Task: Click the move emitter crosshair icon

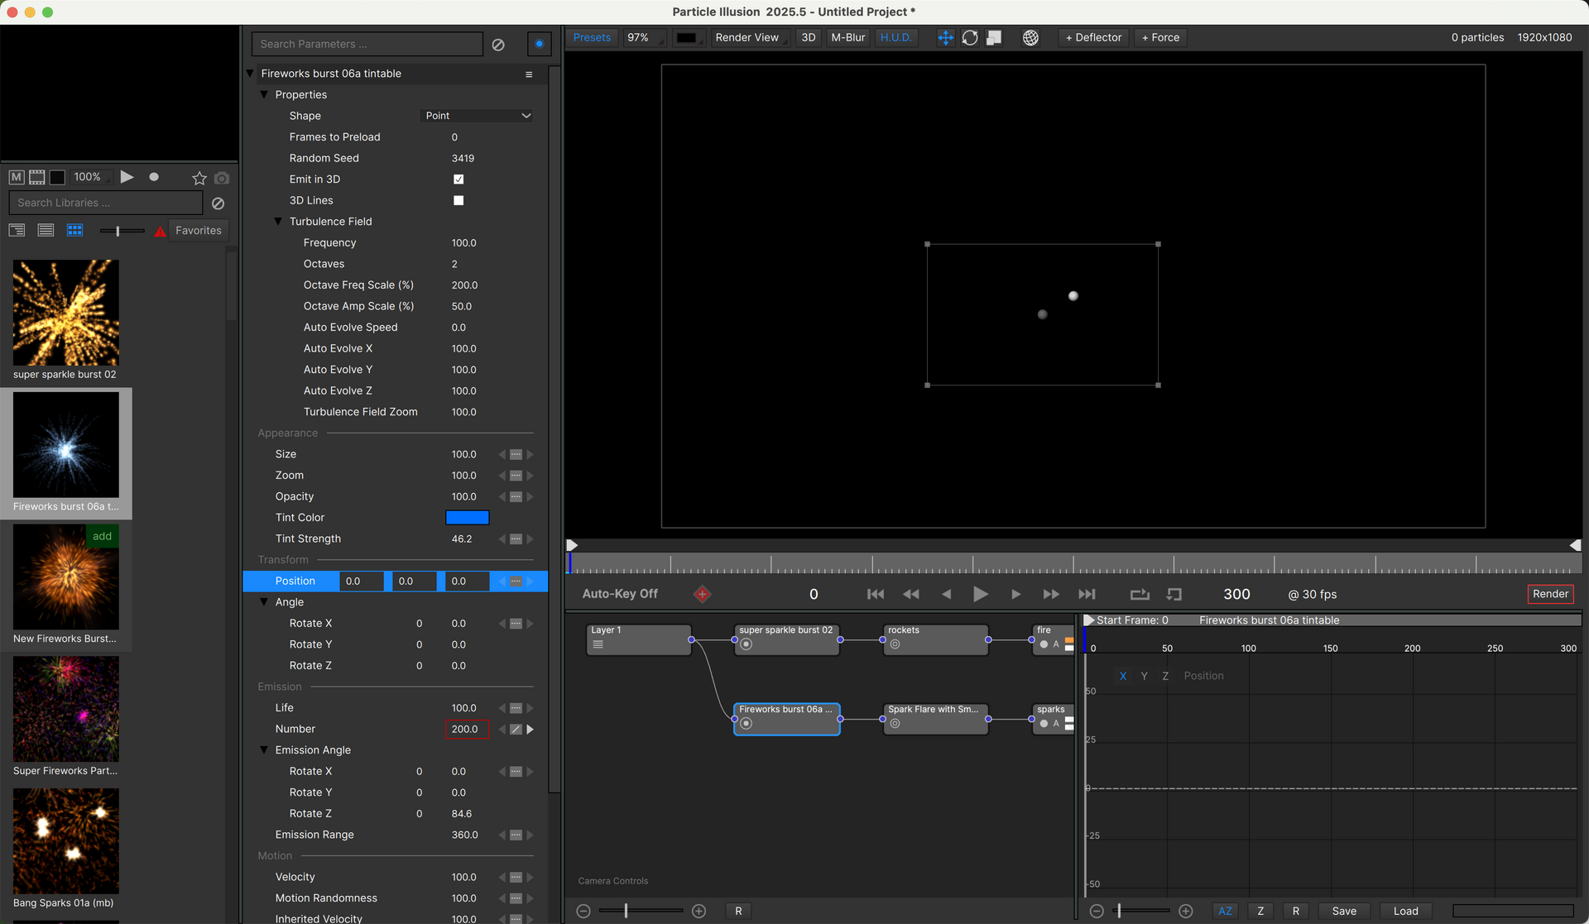Action: click(945, 38)
